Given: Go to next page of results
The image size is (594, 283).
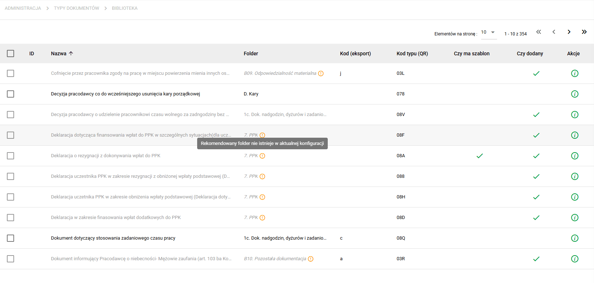Looking at the screenshot, I should pyautogui.click(x=569, y=32).
